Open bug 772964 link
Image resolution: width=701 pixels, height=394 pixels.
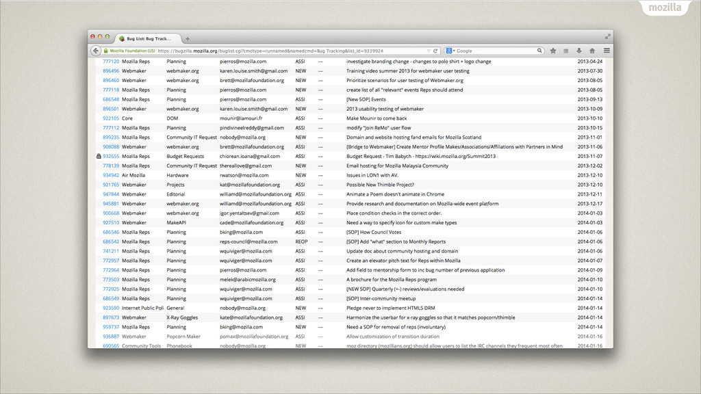pos(111,270)
